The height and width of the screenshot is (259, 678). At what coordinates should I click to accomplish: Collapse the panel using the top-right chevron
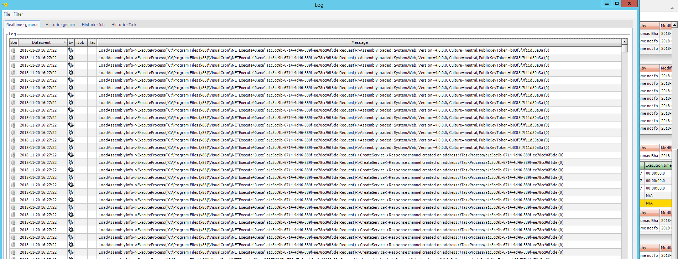pyautogui.click(x=672, y=7)
